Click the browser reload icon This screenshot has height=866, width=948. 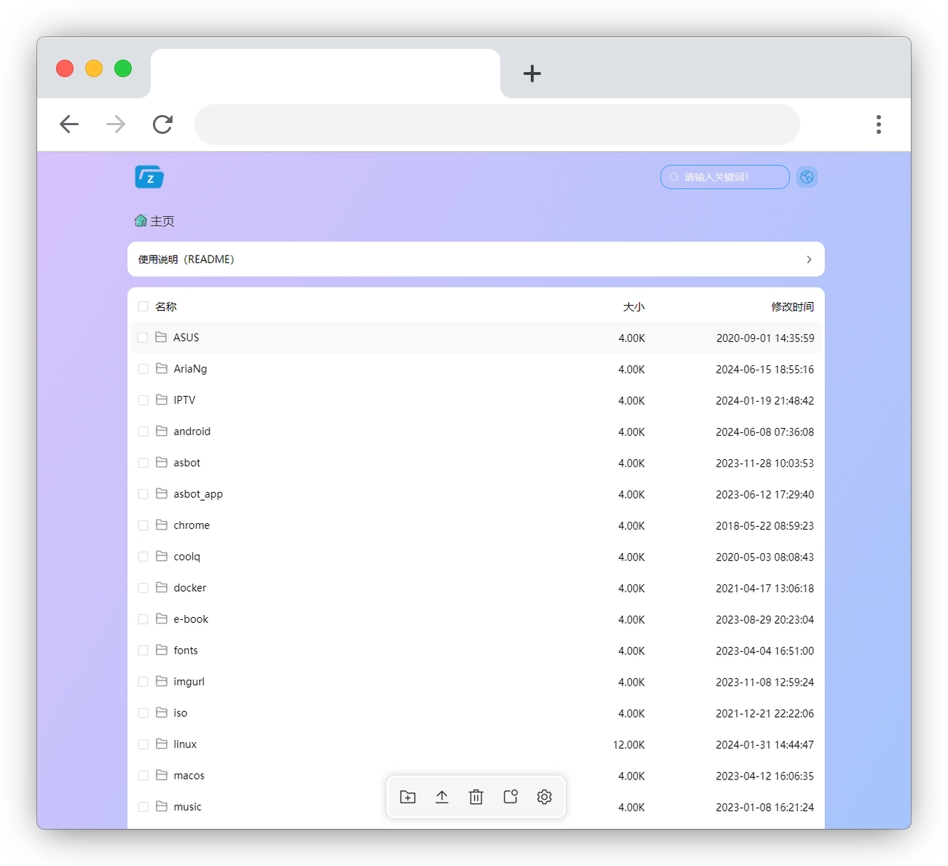[x=162, y=124]
